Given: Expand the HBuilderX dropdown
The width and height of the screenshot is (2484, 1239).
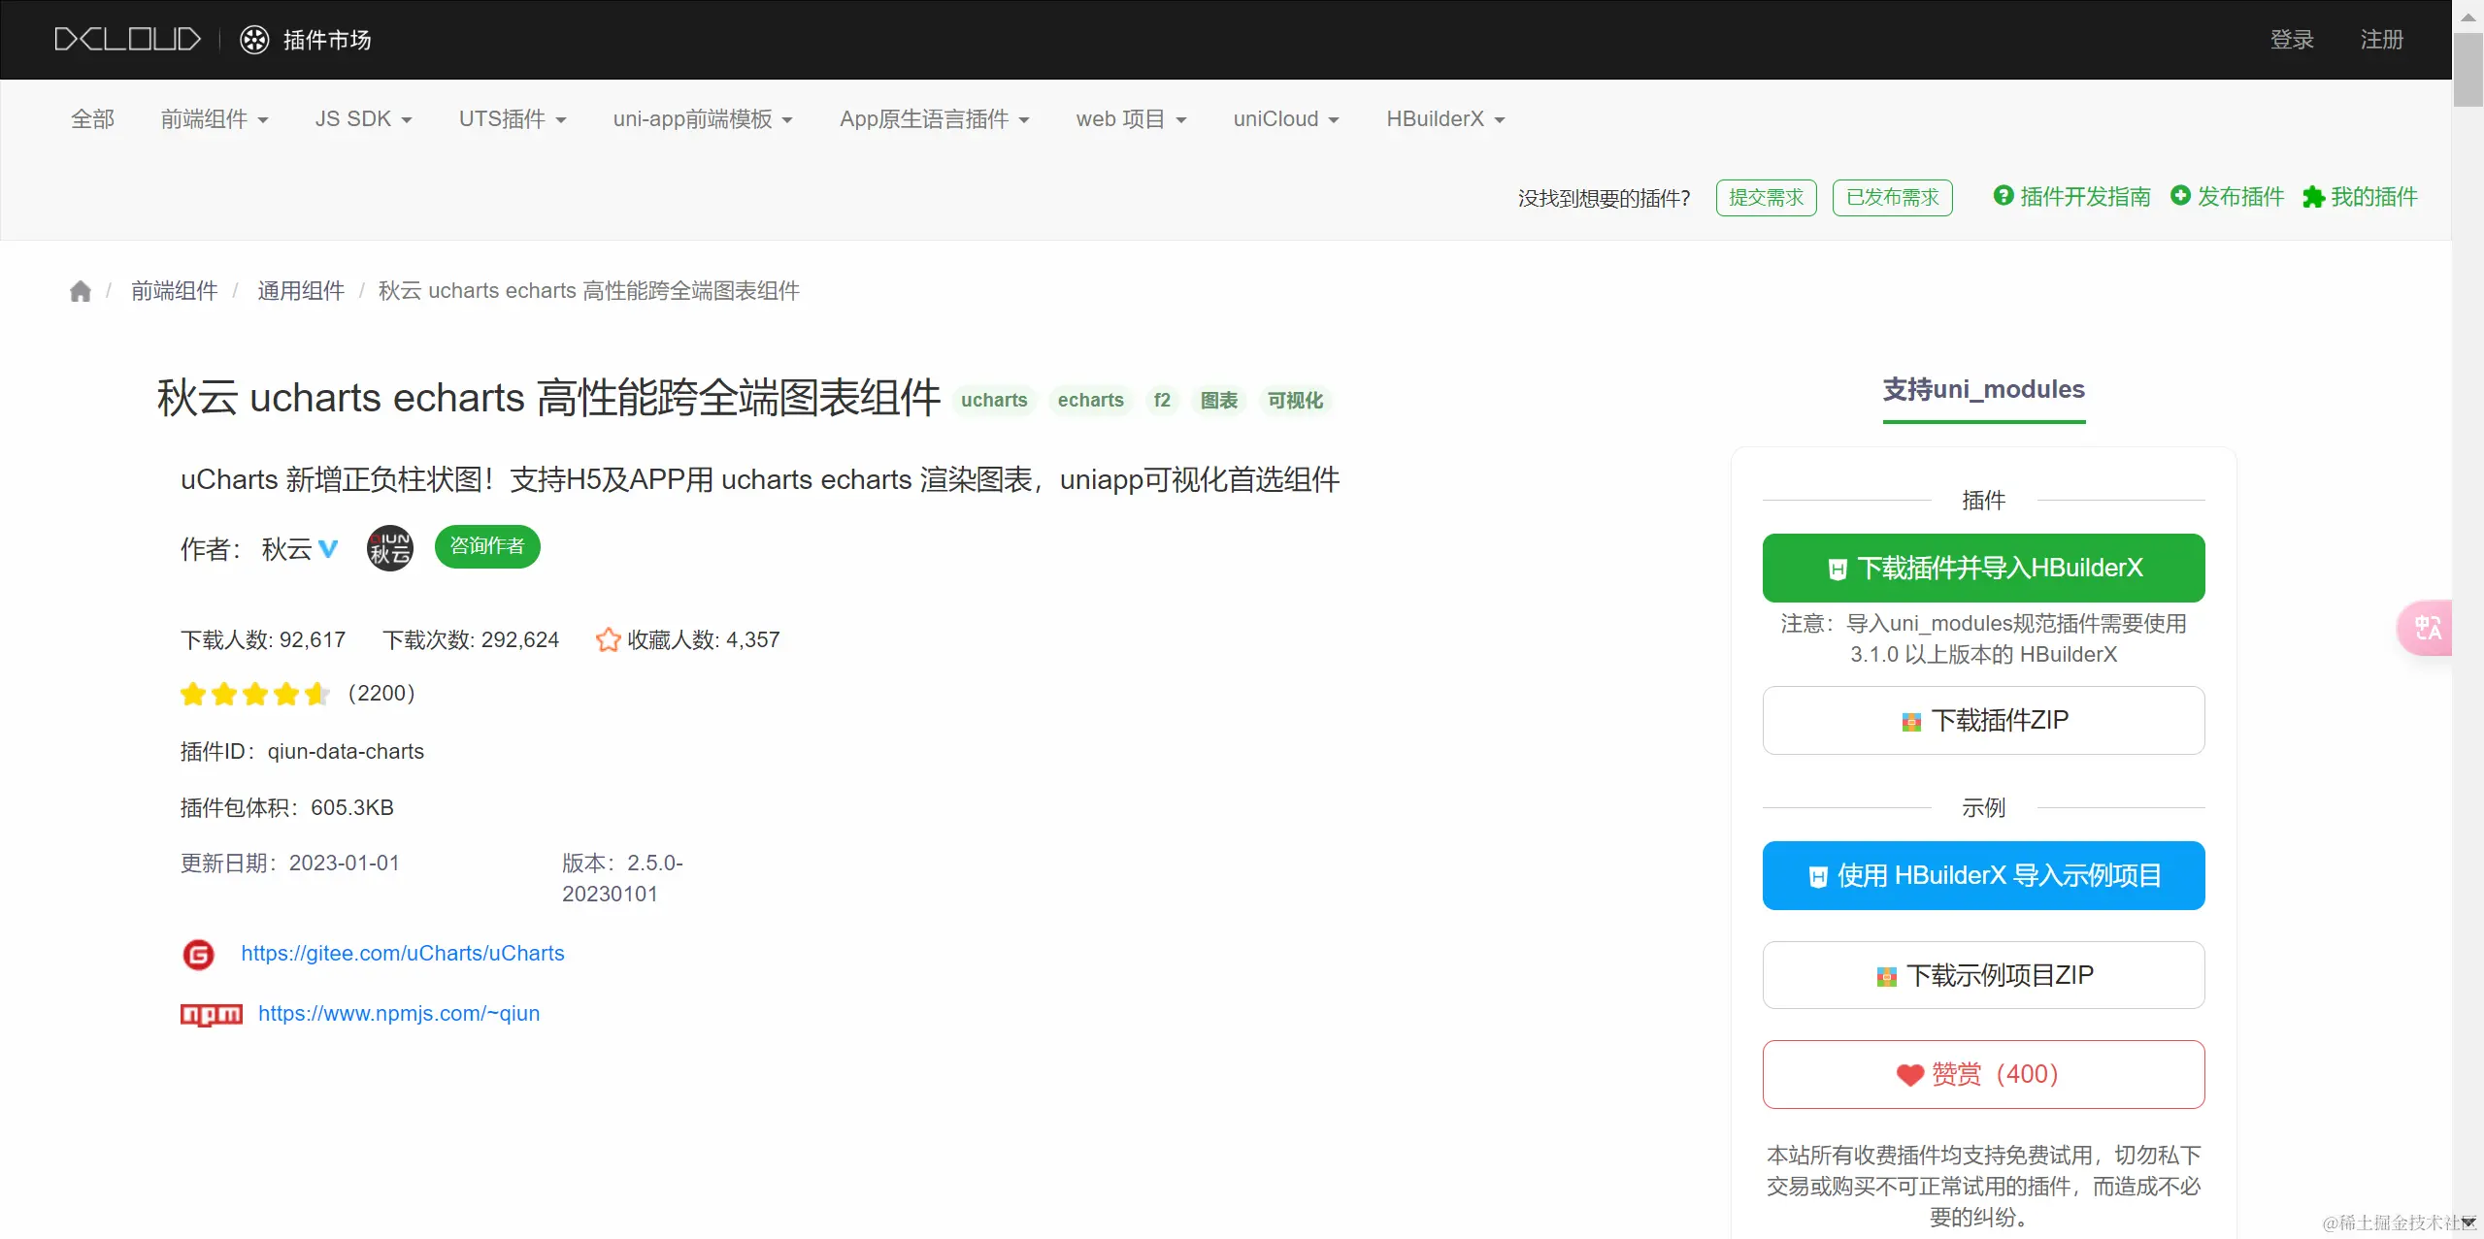Looking at the screenshot, I should click(x=1445, y=119).
